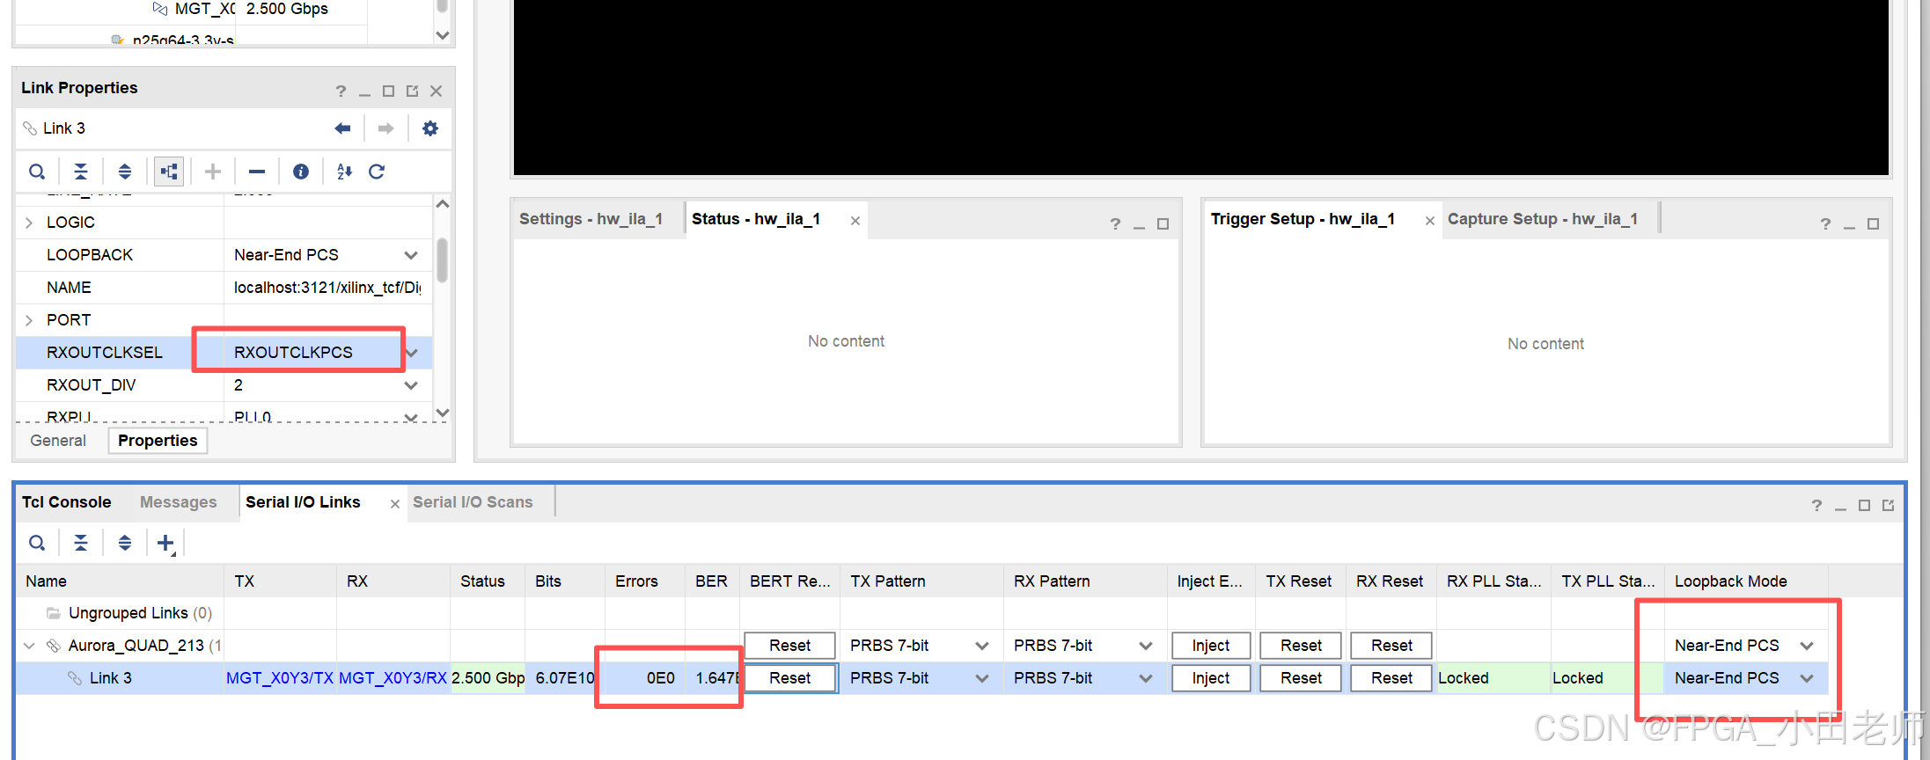
Task: Refresh Link Properties
Action: pyautogui.click(x=377, y=172)
